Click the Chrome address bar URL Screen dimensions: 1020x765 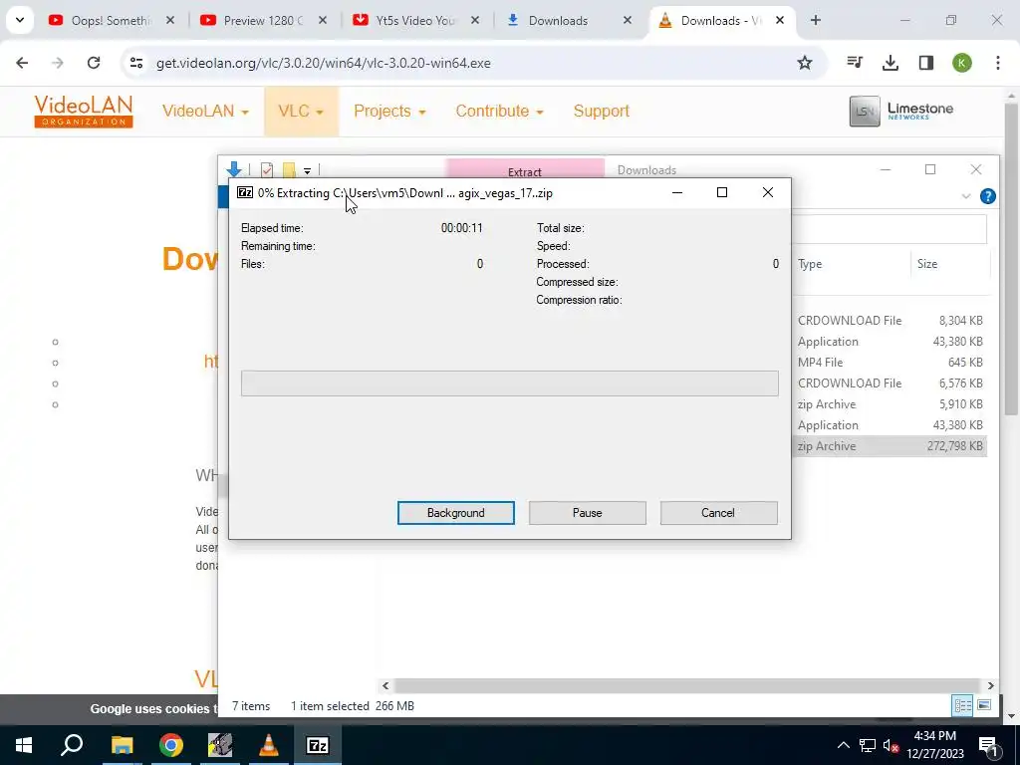(324, 63)
